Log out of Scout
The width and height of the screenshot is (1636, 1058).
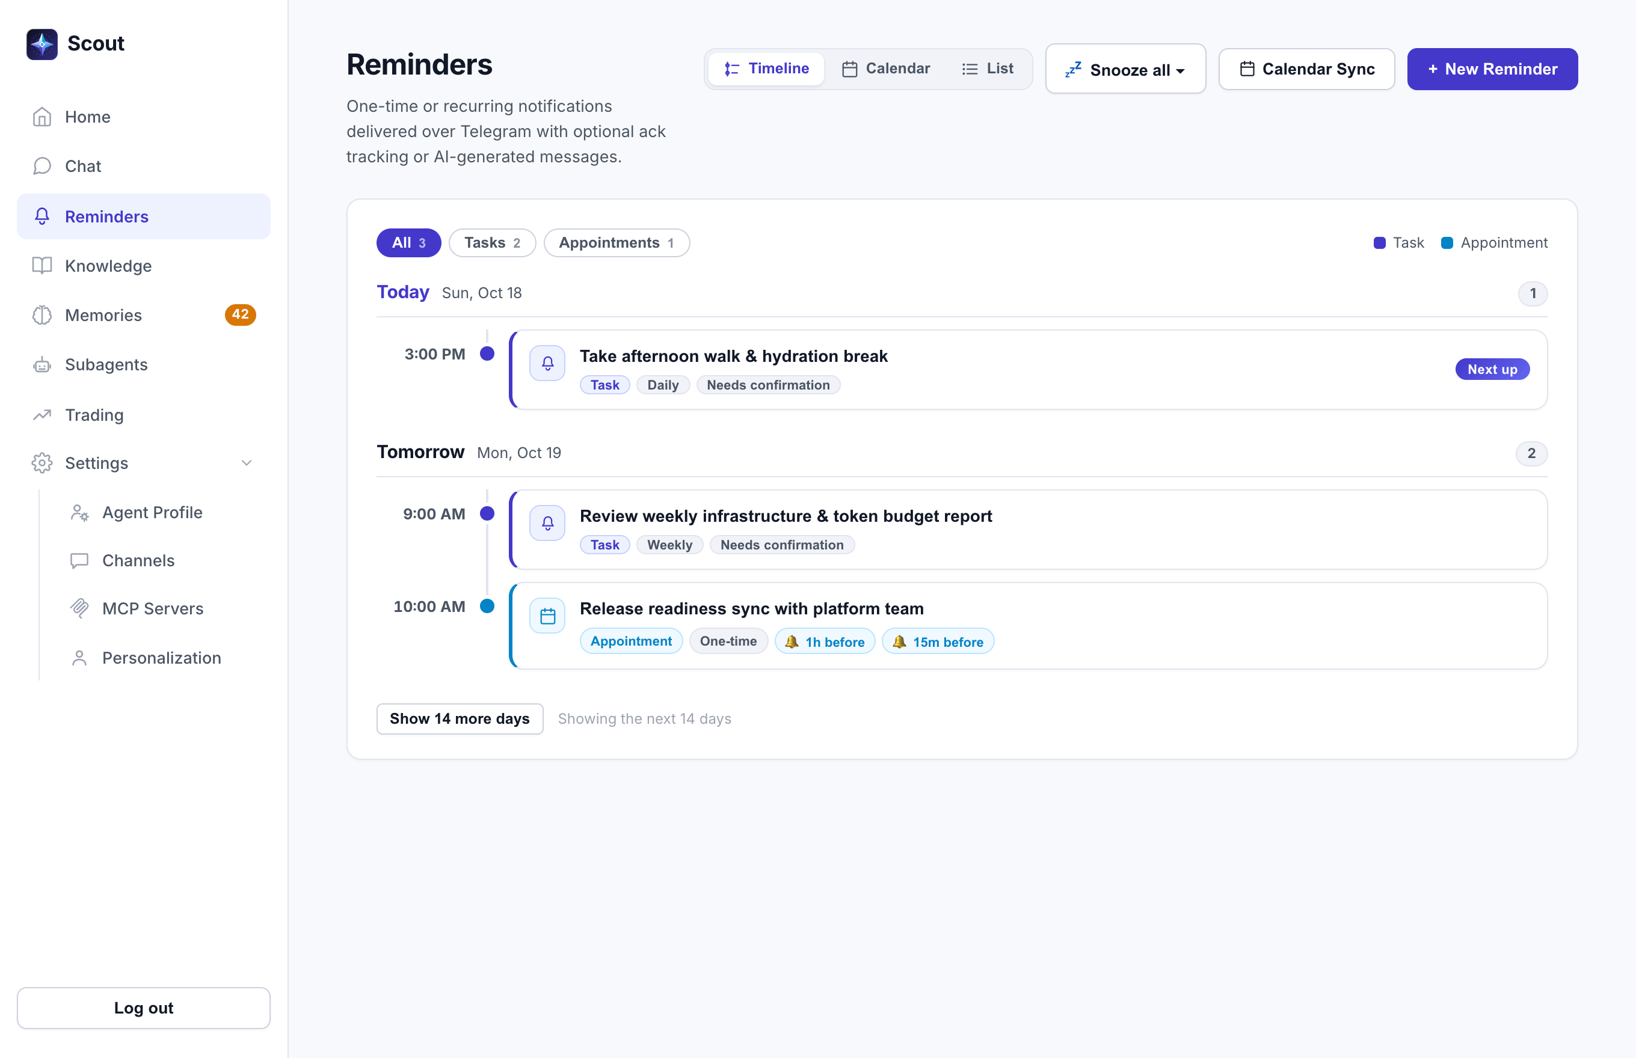tap(144, 1008)
